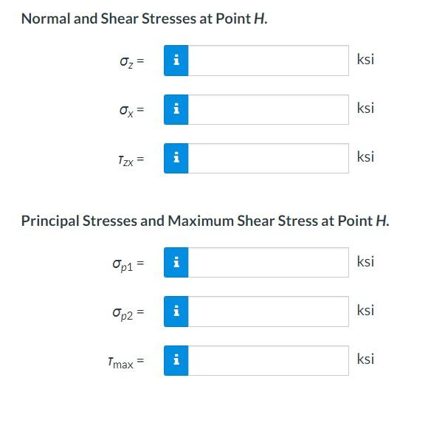Image resolution: width=445 pixels, height=437 pixels.
Task: Click the info icon beside σz field
Action: (x=176, y=61)
